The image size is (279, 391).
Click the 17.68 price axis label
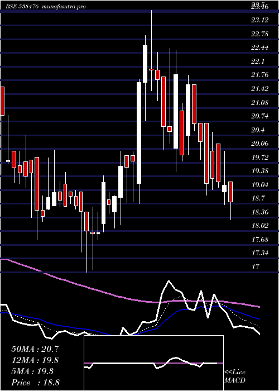(x=260, y=240)
